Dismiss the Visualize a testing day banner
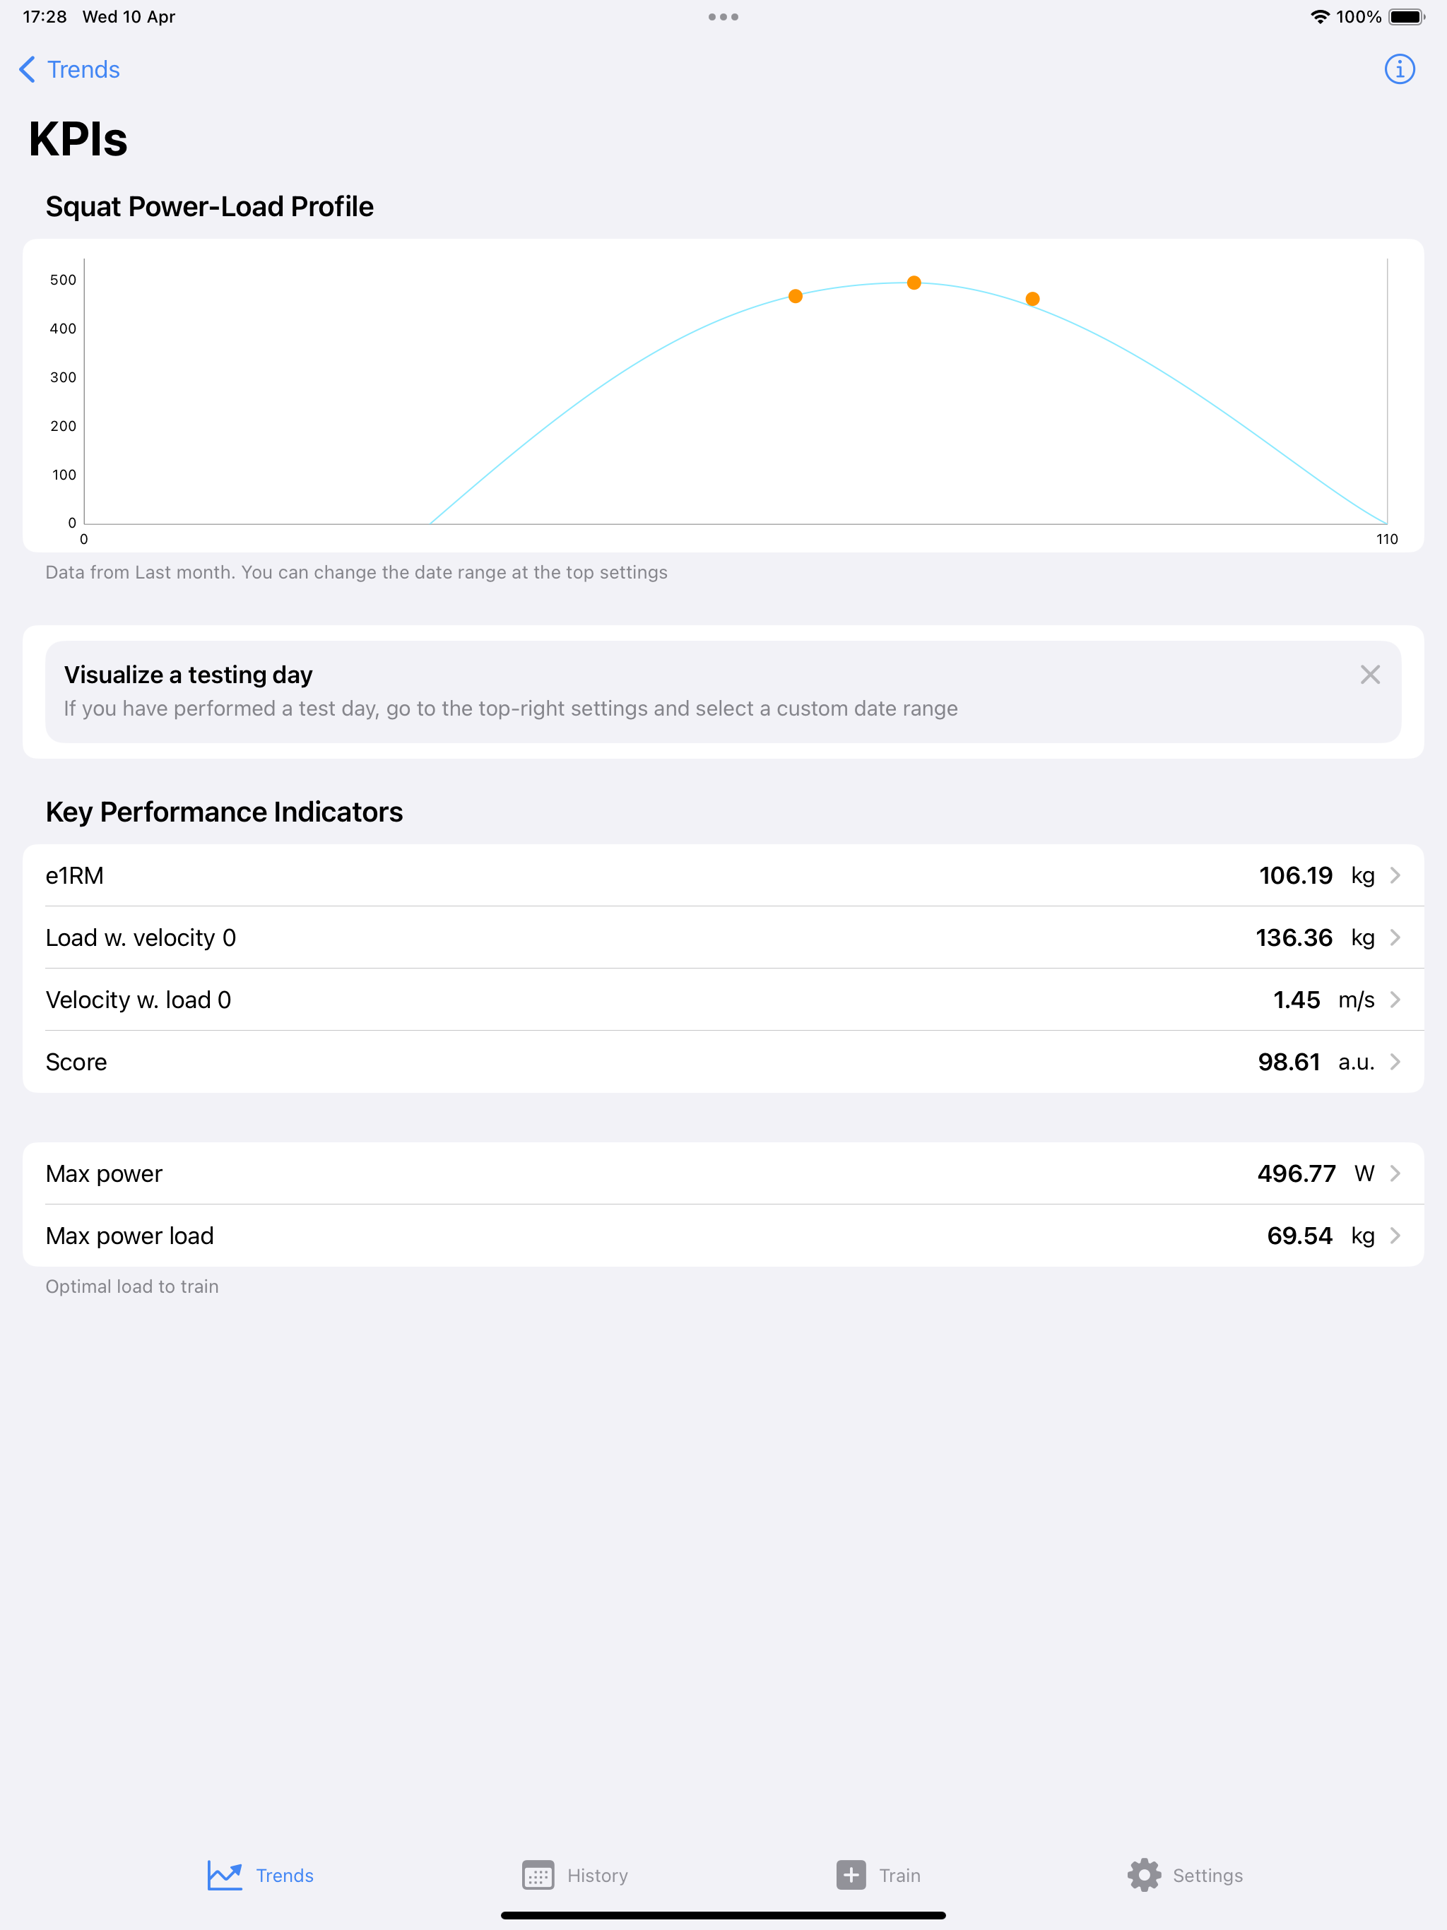Screen dimensions: 1447x1930 1370,673
